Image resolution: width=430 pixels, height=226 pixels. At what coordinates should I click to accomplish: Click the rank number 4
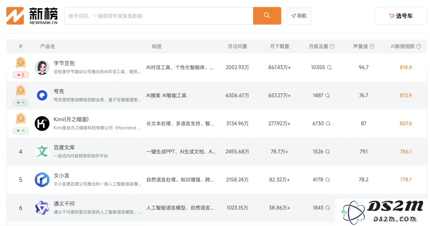pyautogui.click(x=21, y=151)
